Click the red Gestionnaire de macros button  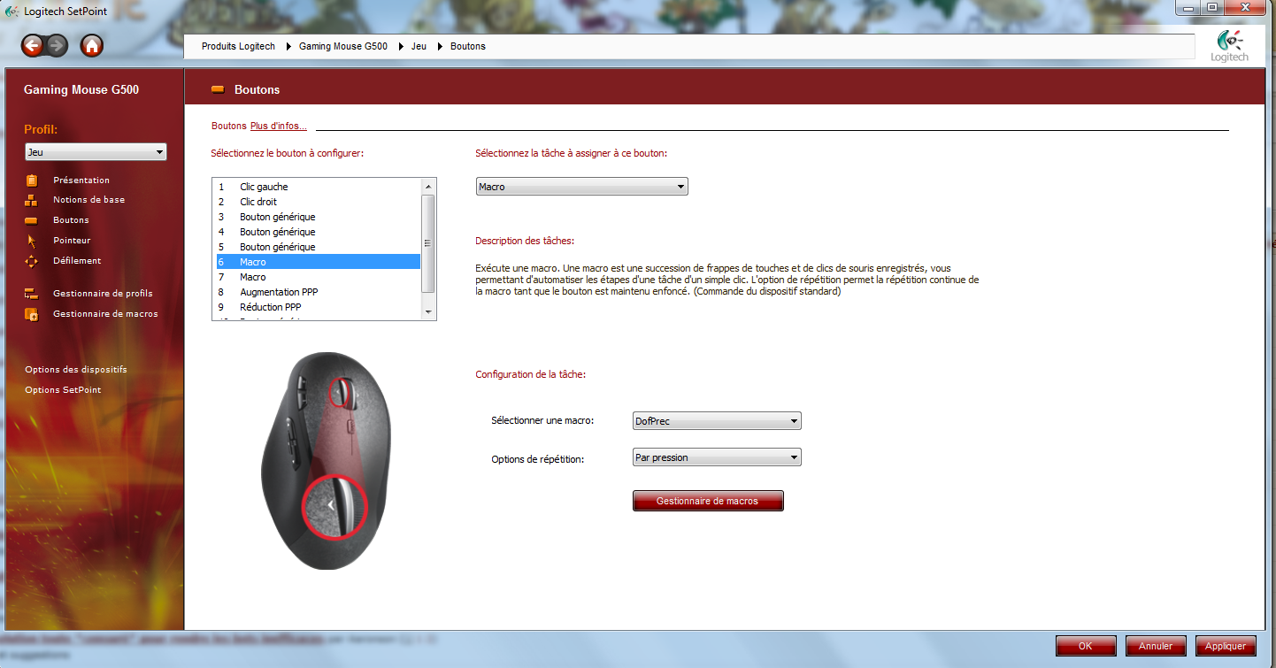pyautogui.click(x=708, y=501)
